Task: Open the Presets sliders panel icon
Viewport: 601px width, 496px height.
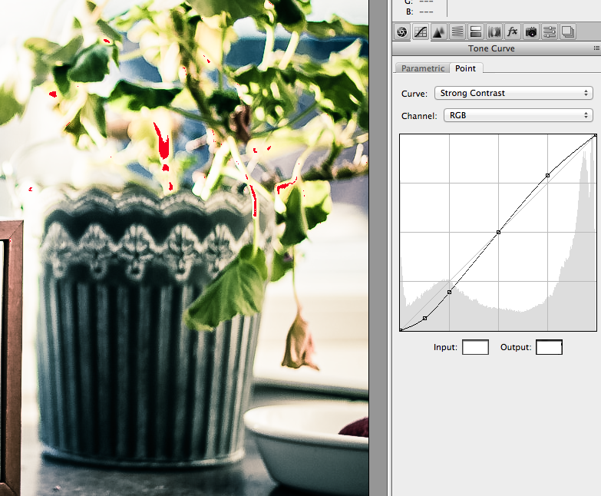Action: point(550,31)
